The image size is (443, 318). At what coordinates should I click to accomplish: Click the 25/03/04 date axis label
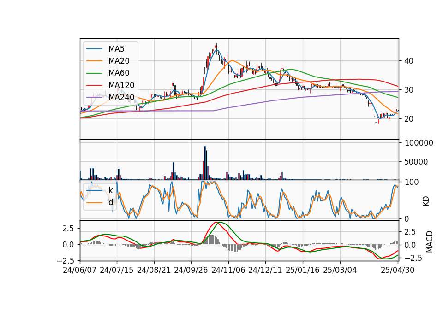coord(340,270)
